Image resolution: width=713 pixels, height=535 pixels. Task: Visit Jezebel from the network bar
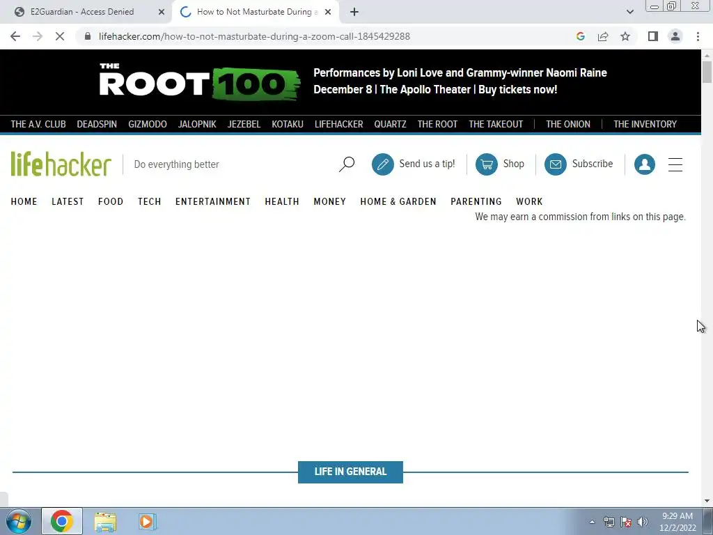click(244, 124)
